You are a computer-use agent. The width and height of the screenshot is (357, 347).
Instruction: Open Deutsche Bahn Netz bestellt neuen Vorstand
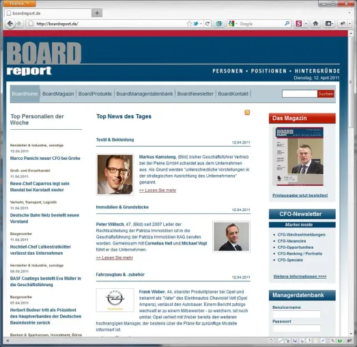[44, 219]
